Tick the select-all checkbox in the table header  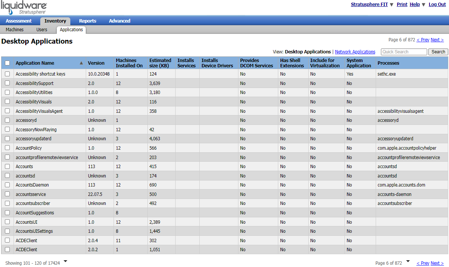(8, 63)
